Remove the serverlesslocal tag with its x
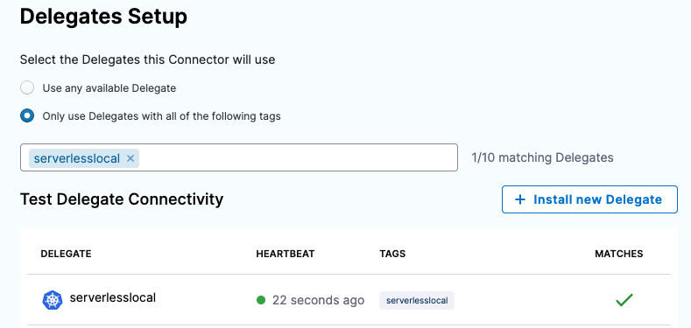 pyautogui.click(x=130, y=158)
